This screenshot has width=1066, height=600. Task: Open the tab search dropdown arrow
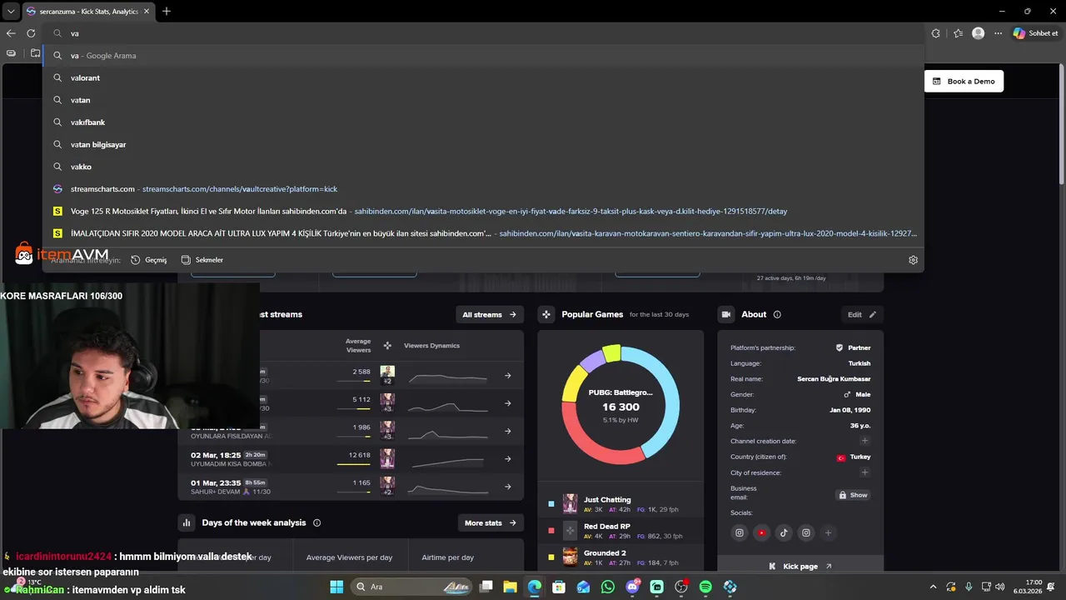tap(11, 12)
